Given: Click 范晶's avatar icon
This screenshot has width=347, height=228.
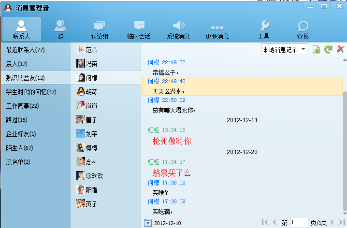Looking at the screenshot, I should tap(81, 50).
